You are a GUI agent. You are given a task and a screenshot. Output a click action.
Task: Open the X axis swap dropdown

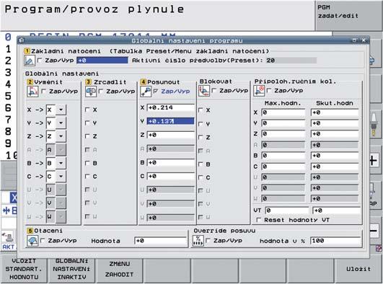pyautogui.click(x=61, y=110)
